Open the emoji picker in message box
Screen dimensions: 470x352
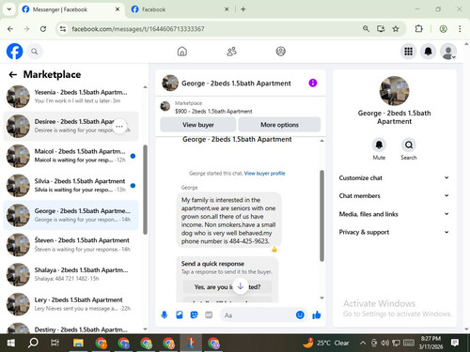pyautogui.click(x=300, y=315)
